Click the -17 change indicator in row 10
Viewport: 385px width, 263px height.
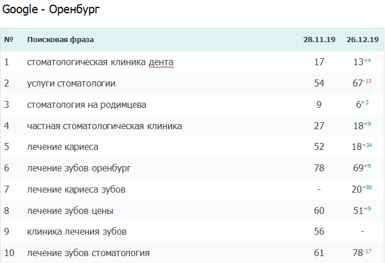(366, 251)
